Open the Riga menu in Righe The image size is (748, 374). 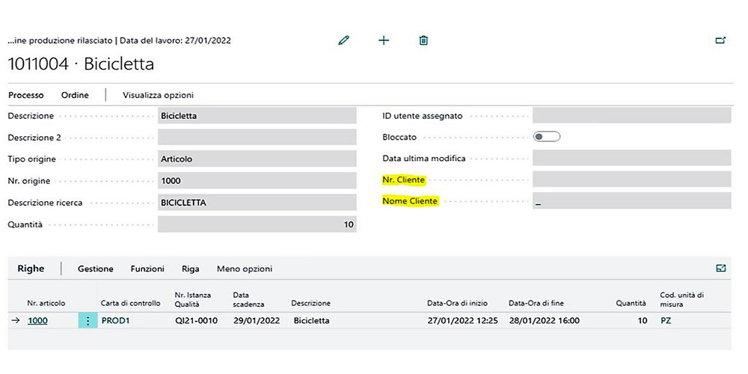click(191, 269)
